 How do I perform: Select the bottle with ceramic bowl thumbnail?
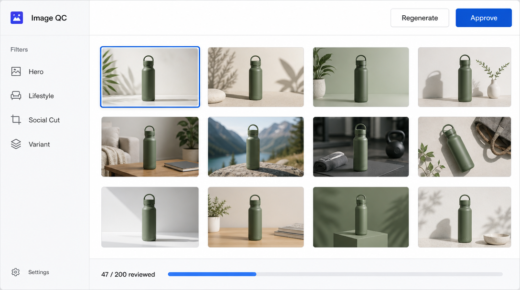(464, 217)
